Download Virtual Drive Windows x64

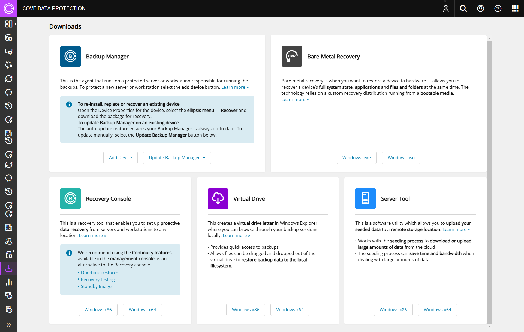[290, 310]
